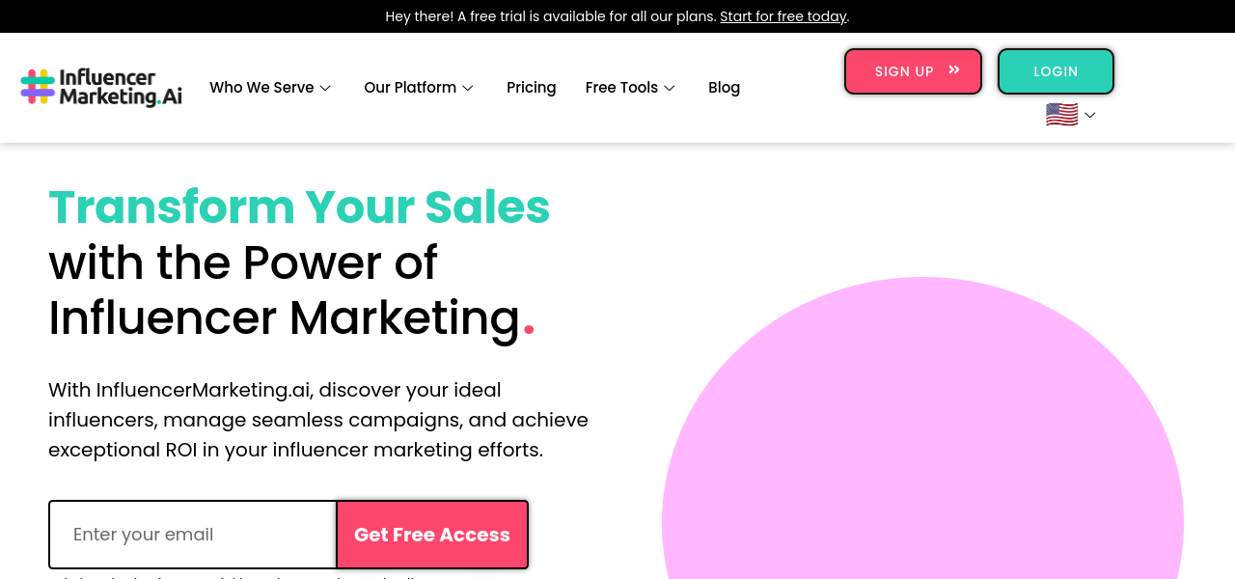Click the Login button

[1056, 71]
